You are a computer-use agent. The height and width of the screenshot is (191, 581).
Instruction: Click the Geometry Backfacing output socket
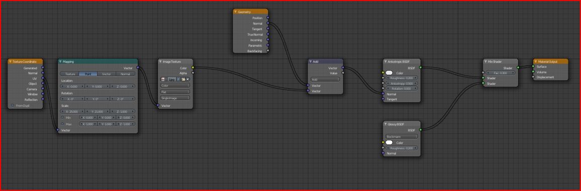(268, 51)
